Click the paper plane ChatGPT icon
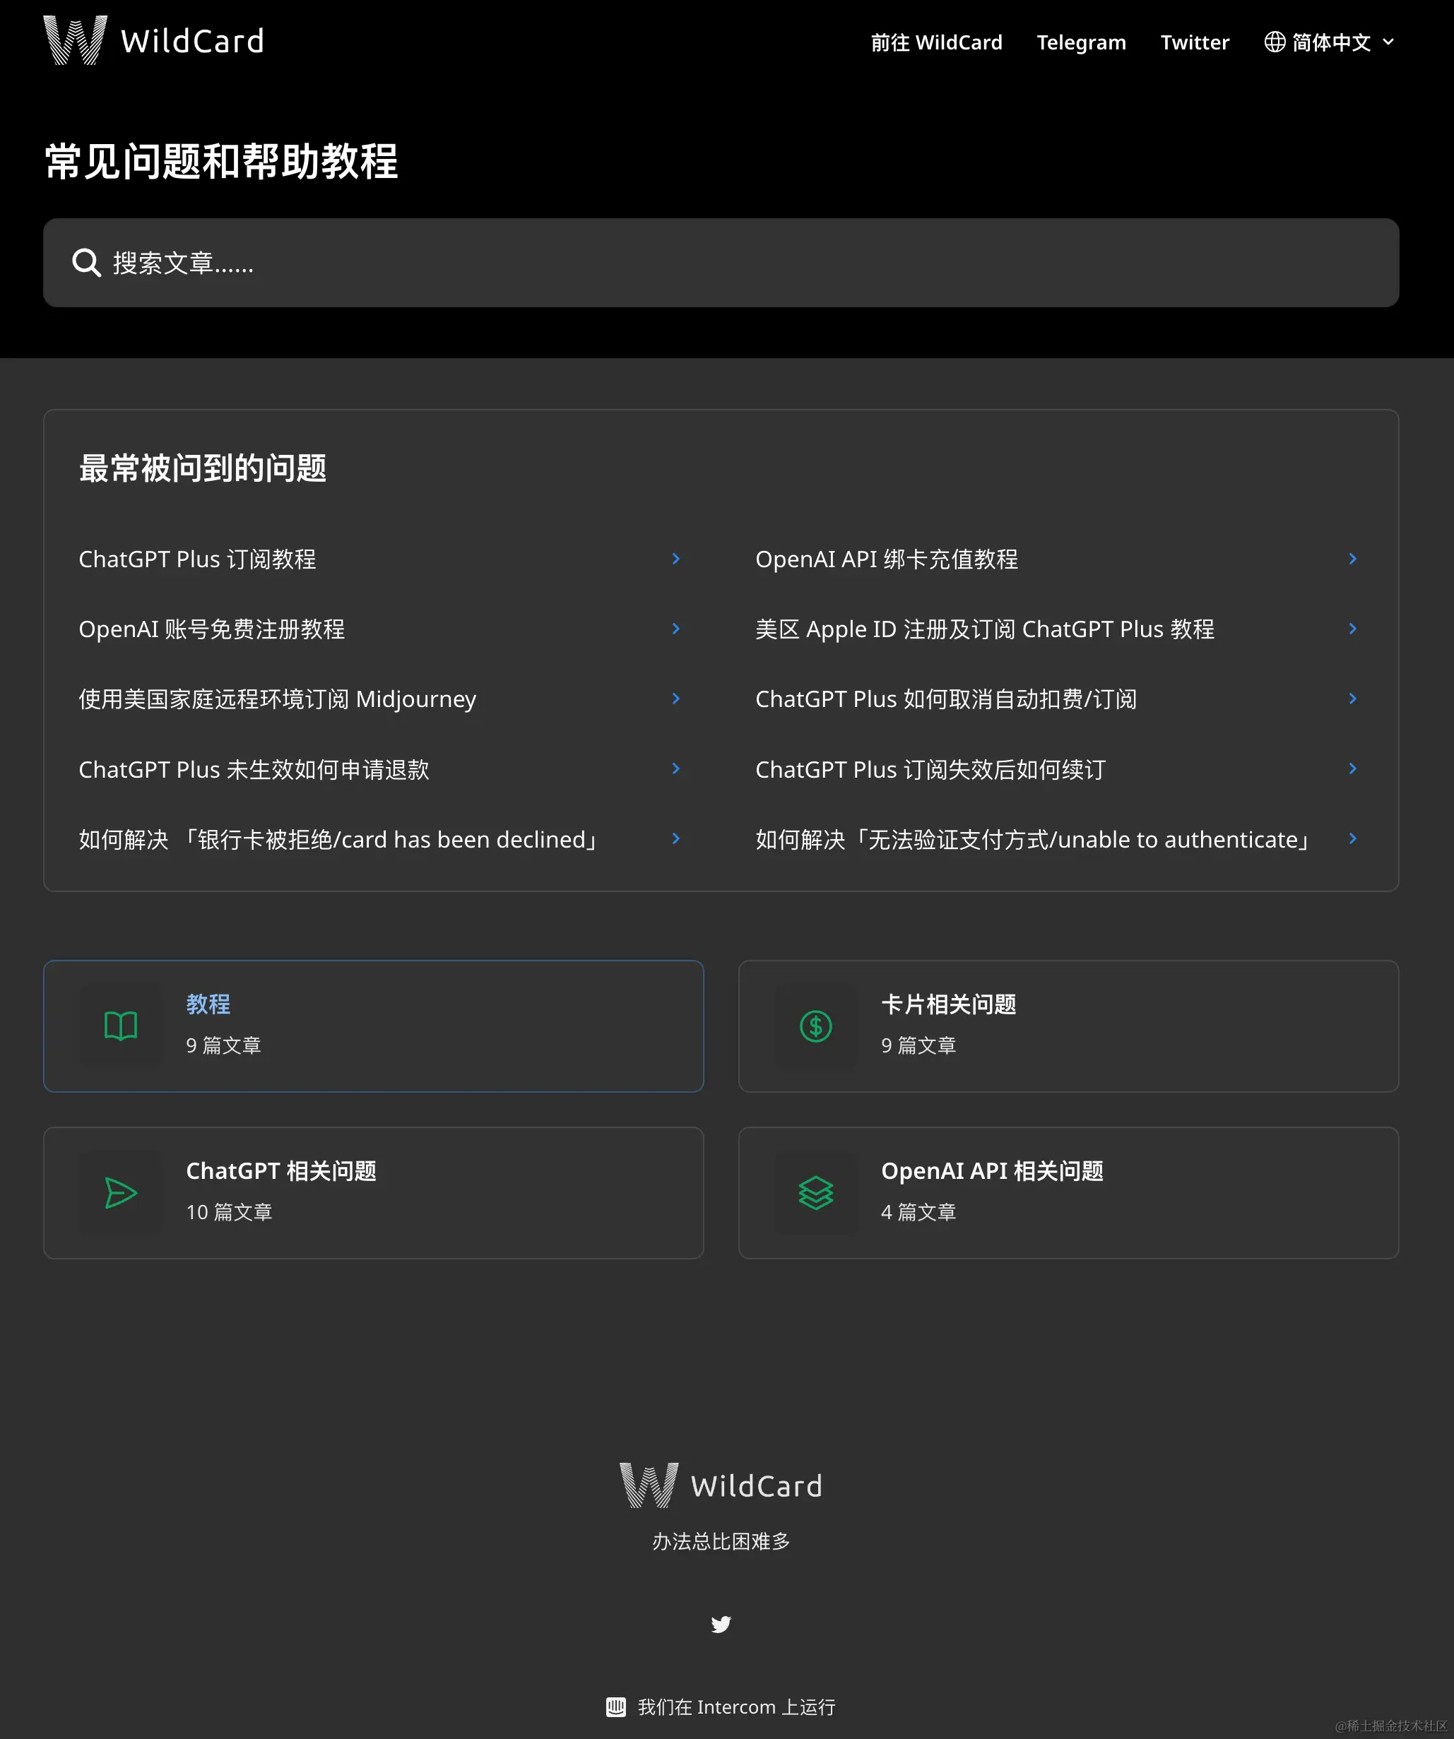This screenshot has height=1739, width=1454. click(x=121, y=1192)
